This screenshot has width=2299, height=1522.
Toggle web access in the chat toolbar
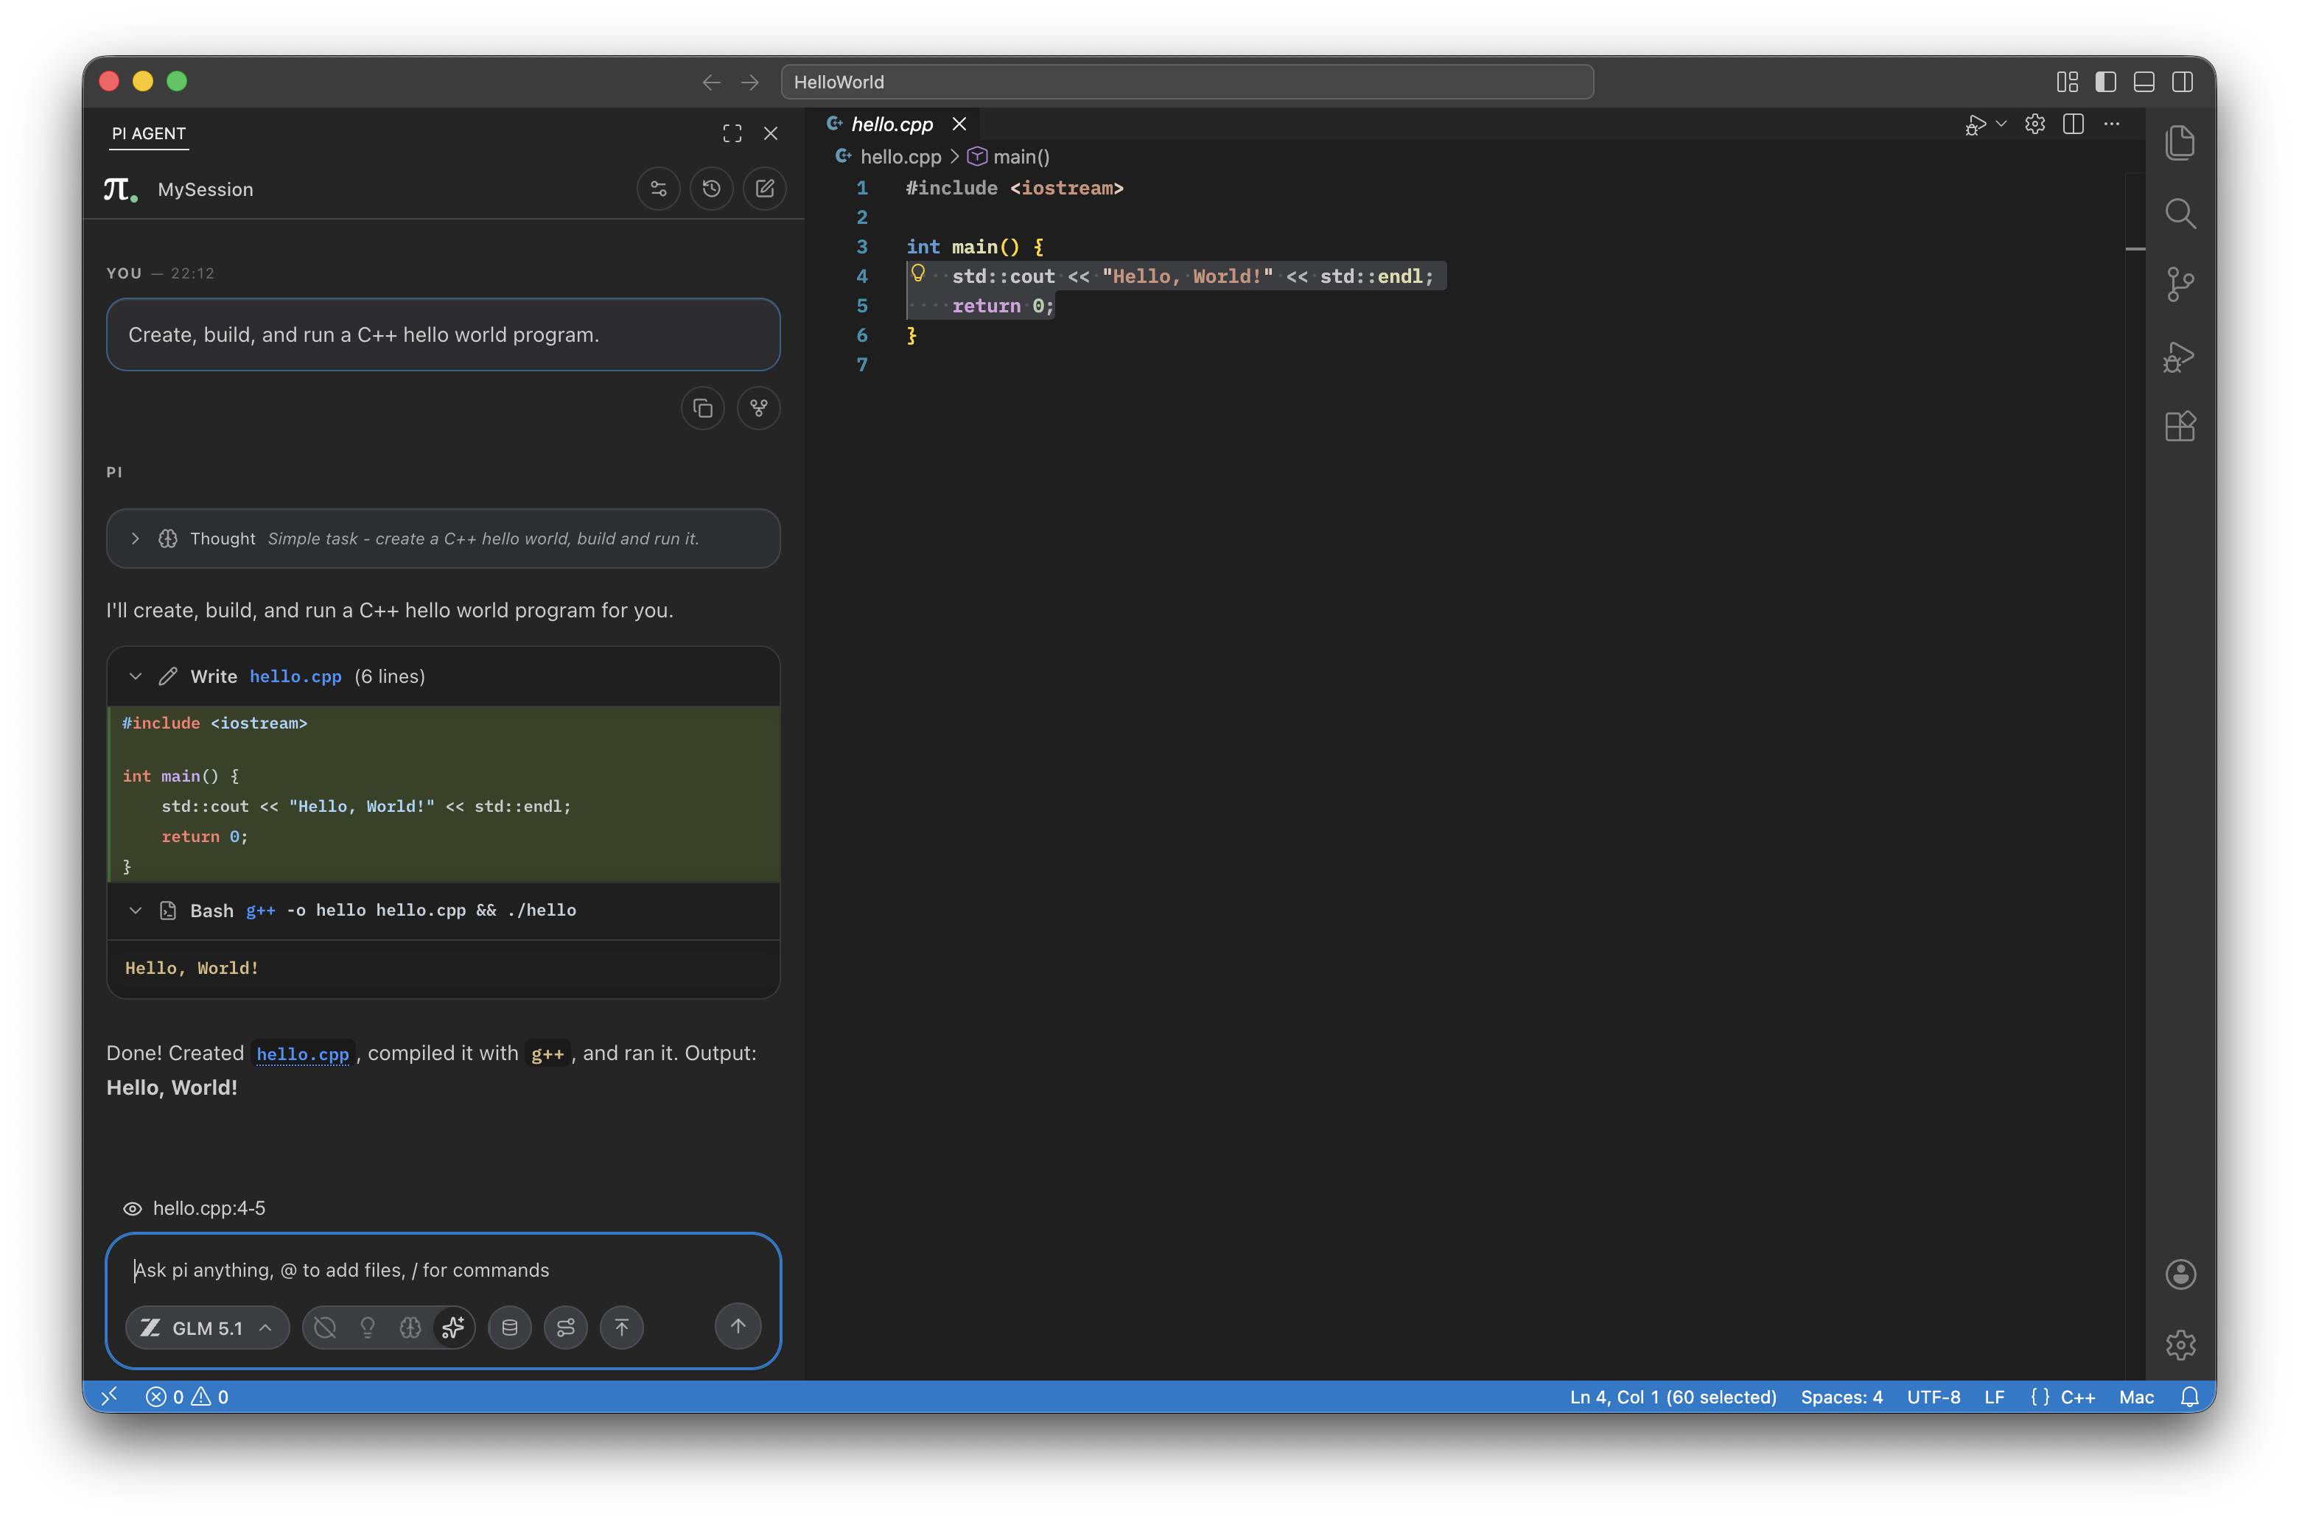tap(324, 1327)
